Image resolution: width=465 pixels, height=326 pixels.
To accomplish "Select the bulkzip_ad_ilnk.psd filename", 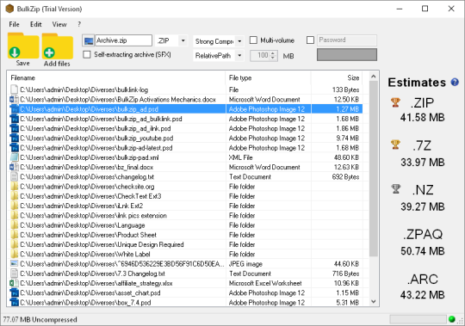I will click(x=96, y=128).
